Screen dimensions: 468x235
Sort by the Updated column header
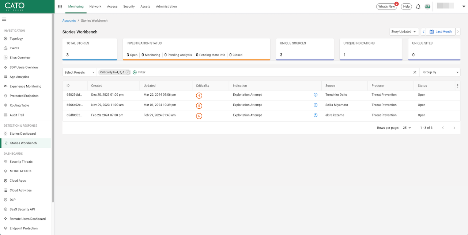pos(150,86)
